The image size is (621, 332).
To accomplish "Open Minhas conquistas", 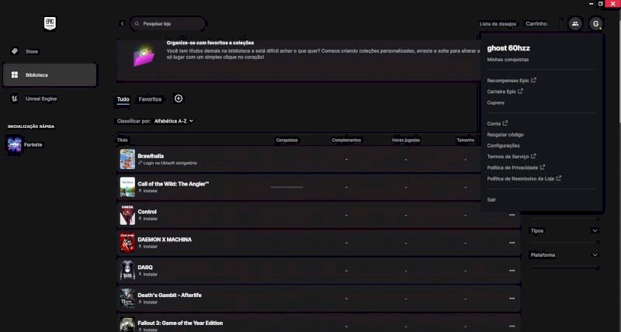I will pos(508,60).
